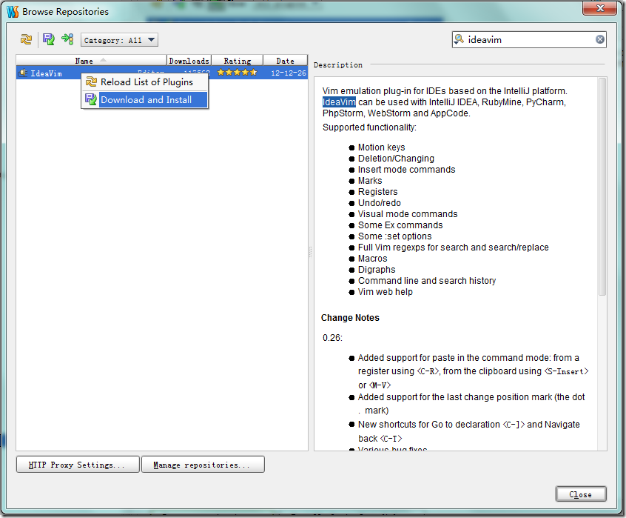Open the Category: All dropdown
626x518 pixels.
119,40
